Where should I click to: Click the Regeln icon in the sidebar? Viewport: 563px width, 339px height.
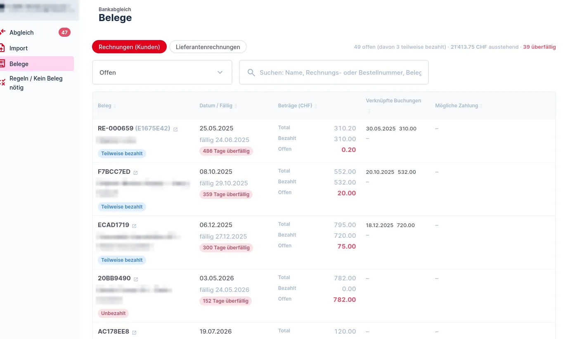pos(2,83)
